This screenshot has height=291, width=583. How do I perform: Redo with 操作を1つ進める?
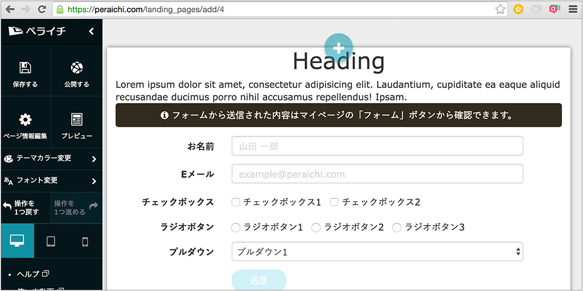pos(77,208)
